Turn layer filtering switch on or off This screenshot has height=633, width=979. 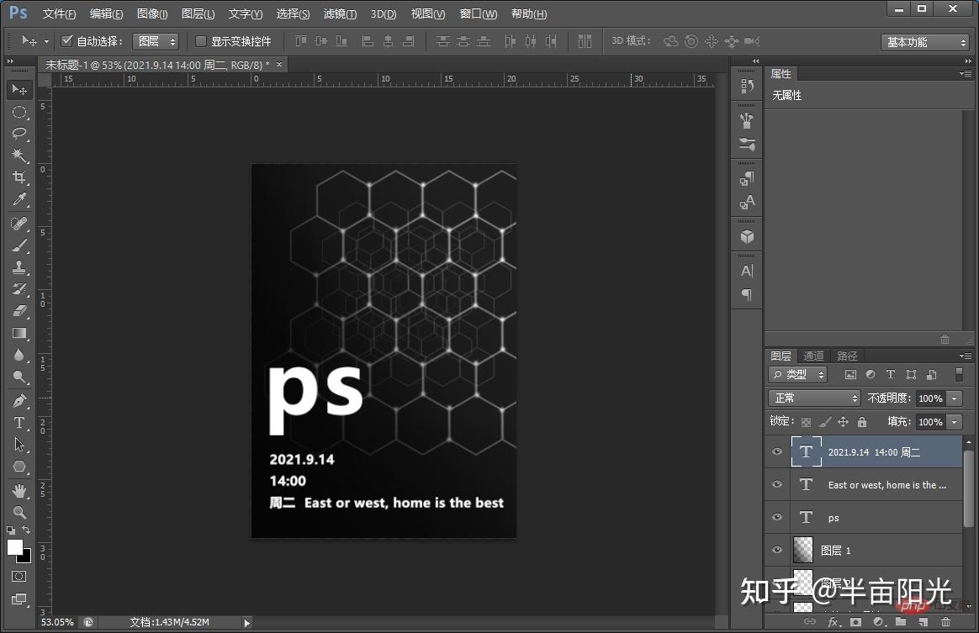959,375
